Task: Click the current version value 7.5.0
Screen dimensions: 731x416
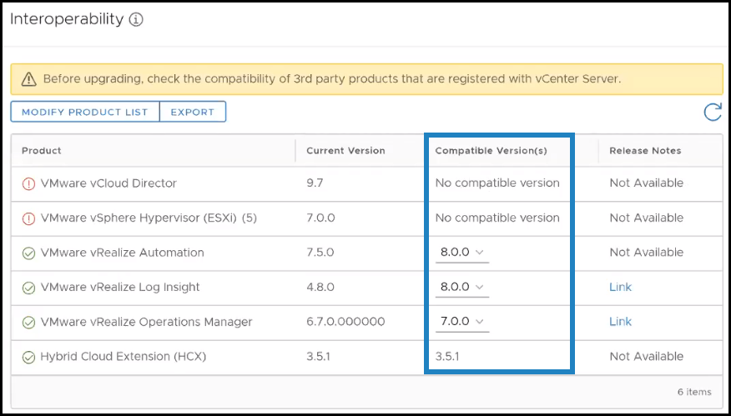Action: [320, 253]
